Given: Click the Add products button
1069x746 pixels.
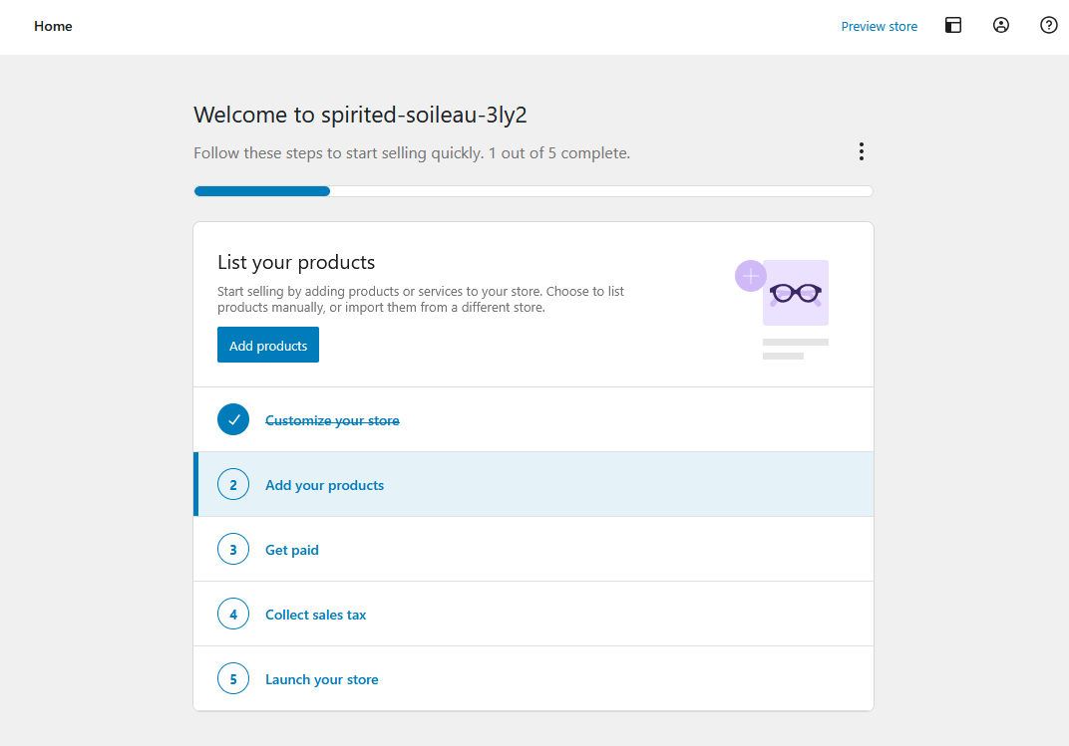Looking at the screenshot, I should tap(268, 345).
